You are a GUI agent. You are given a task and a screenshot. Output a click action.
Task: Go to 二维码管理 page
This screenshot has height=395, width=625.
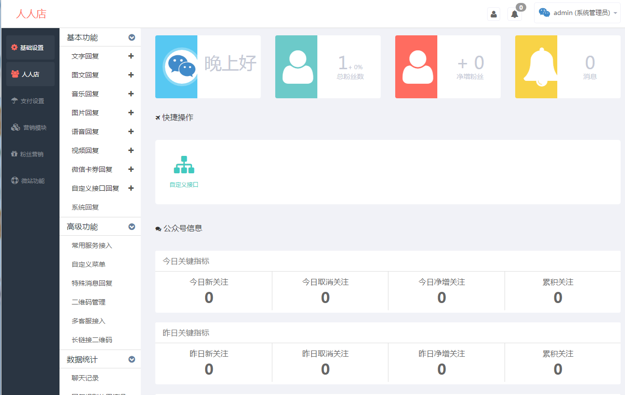(x=89, y=302)
